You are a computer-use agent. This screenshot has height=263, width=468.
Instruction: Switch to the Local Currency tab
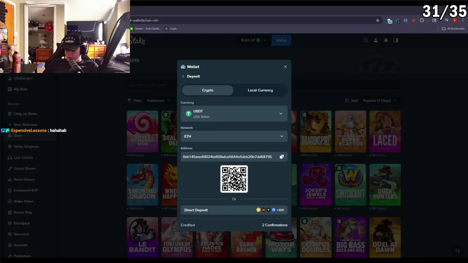coord(260,90)
